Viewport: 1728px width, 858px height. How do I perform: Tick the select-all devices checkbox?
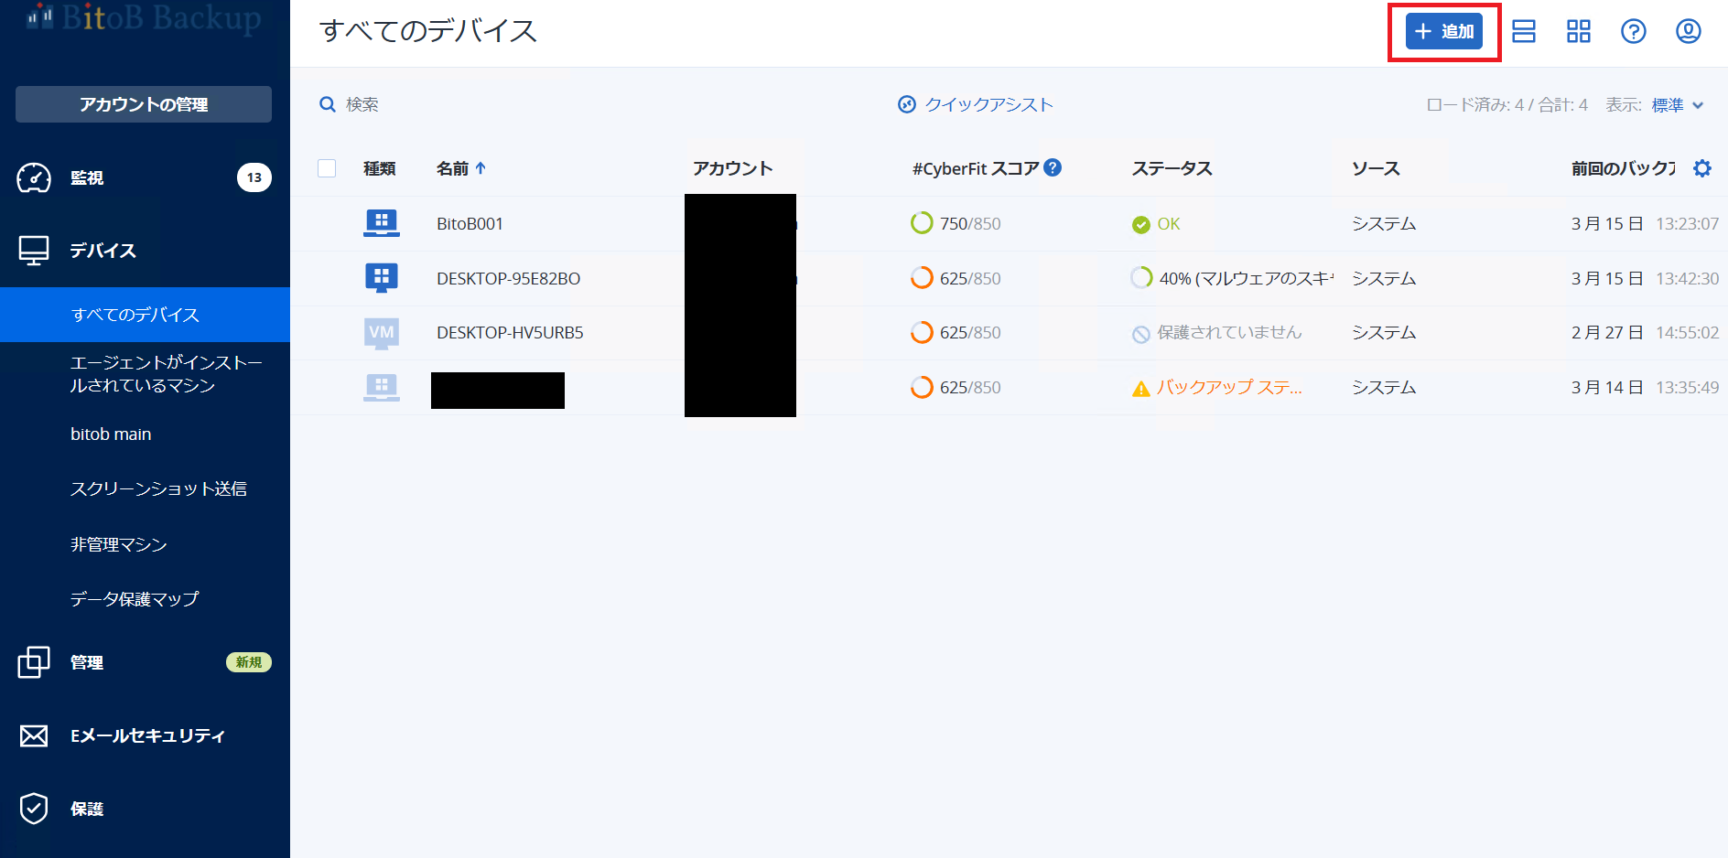tap(327, 168)
